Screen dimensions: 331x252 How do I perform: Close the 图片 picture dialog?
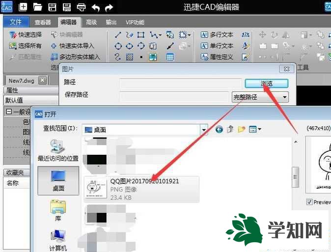pos(286,69)
